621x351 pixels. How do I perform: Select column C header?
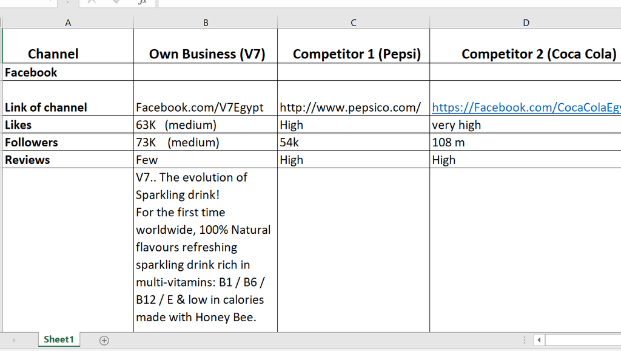coord(354,22)
